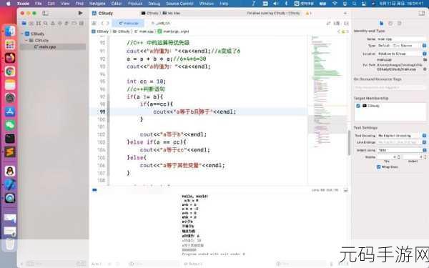Open the Type dropdown in inspector
Viewport: 429px width, 268px height.
(402, 46)
